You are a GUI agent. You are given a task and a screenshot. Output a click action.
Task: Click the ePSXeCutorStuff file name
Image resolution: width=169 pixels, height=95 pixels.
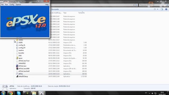click(24, 71)
